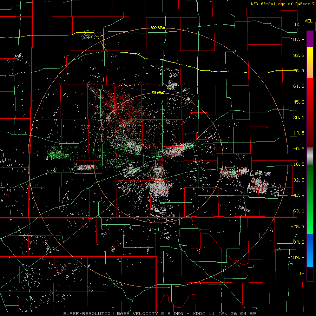Image resolution: width=316 pixels, height=316 pixels.
Task: Click the gray segment of the color bar
Action: [310, 156]
